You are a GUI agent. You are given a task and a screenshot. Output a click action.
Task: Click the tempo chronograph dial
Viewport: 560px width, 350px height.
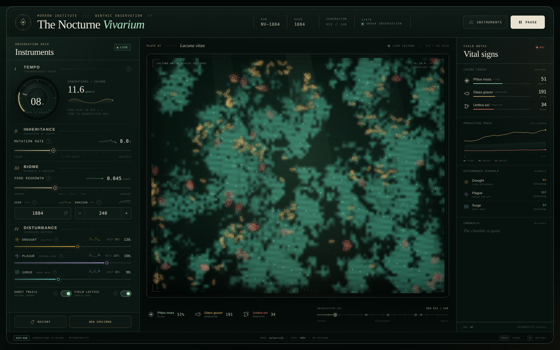point(37,98)
